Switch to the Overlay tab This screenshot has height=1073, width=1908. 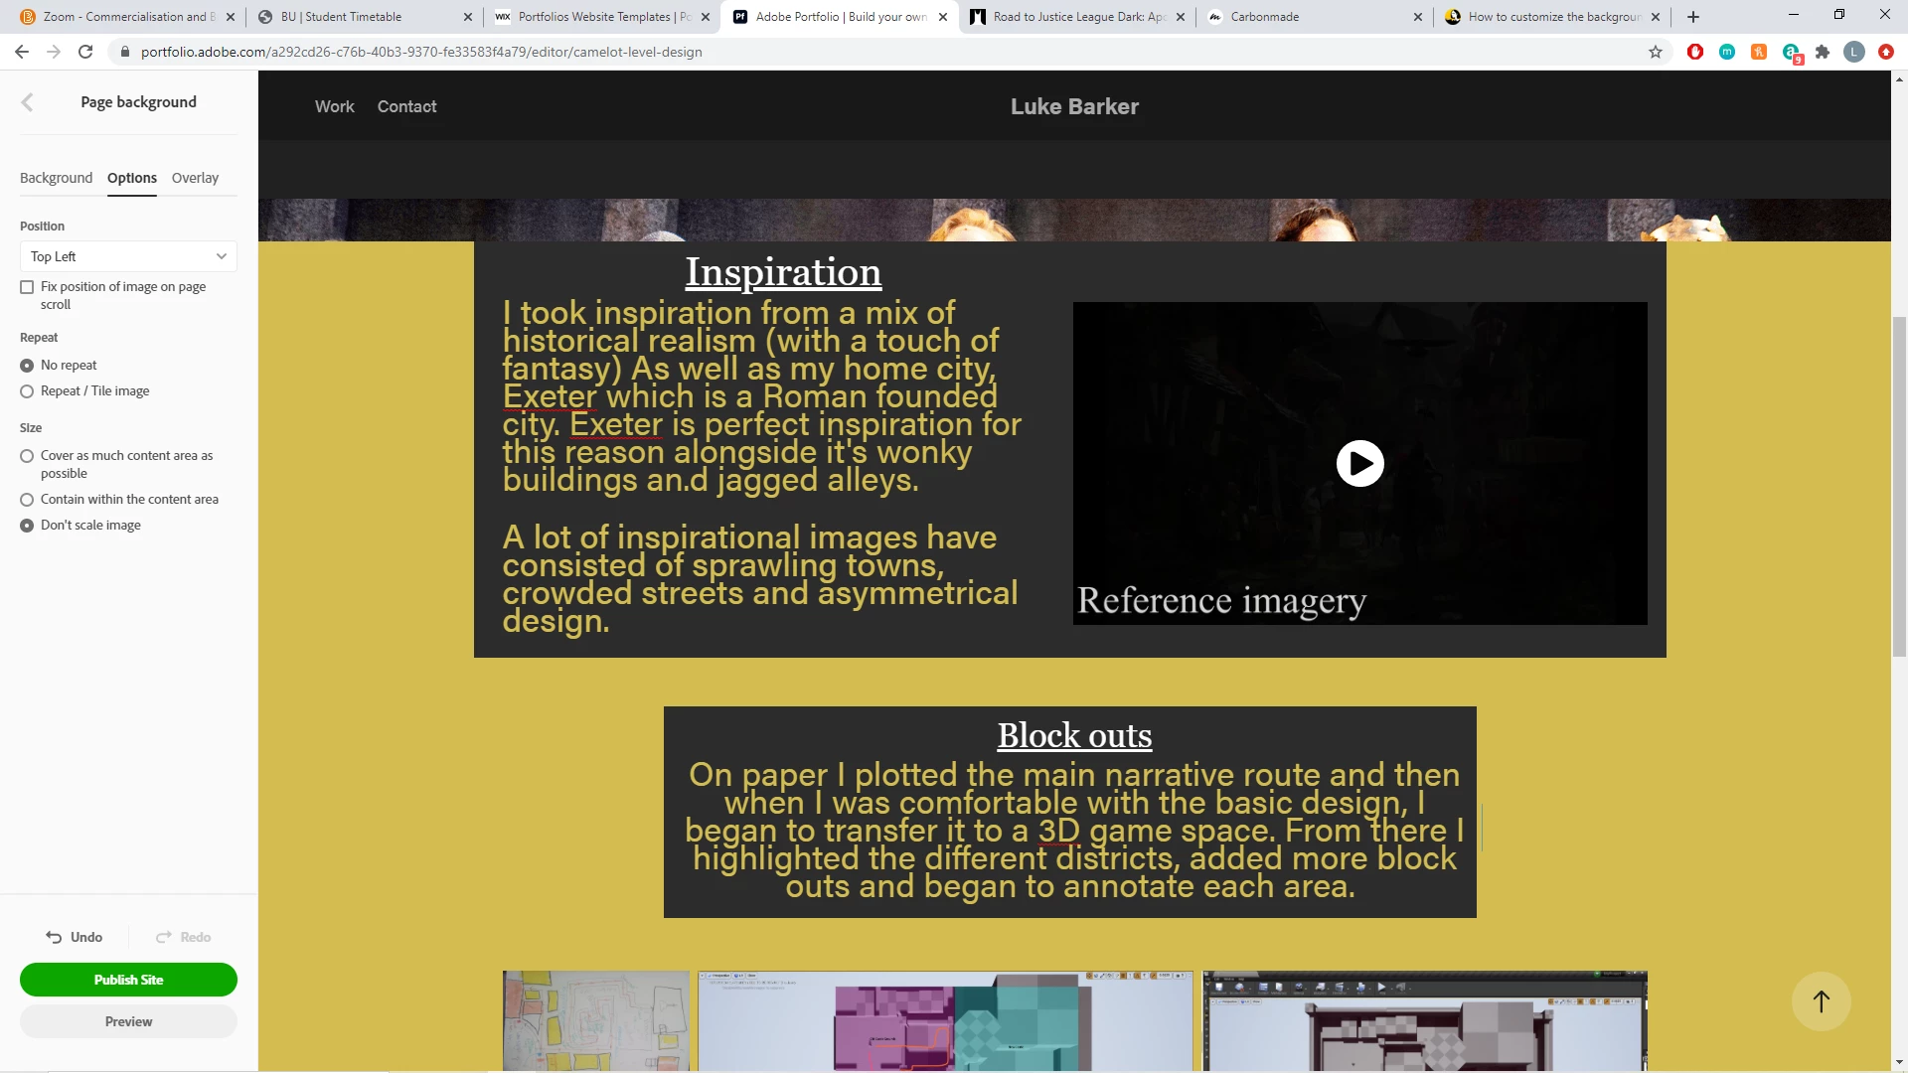coord(195,178)
